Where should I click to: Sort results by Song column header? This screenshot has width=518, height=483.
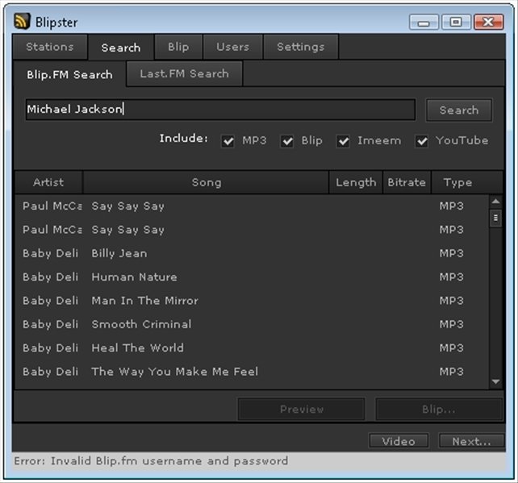(x=206, y=182)
